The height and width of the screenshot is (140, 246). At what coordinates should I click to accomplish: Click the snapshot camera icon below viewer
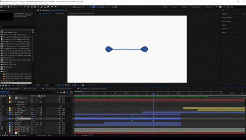point(83,85)
